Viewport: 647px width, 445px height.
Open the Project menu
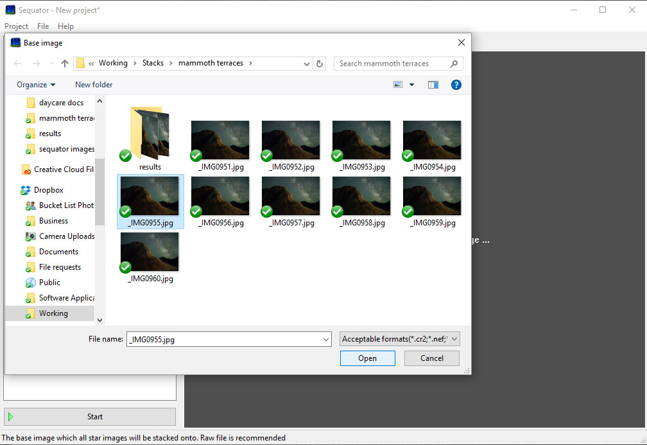16,26
